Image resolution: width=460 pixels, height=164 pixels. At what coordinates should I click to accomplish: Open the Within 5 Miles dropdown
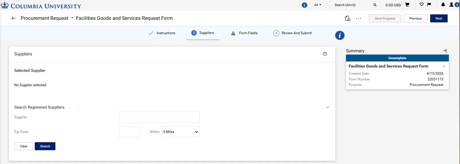pyautogui.click(x=181, y=132)
